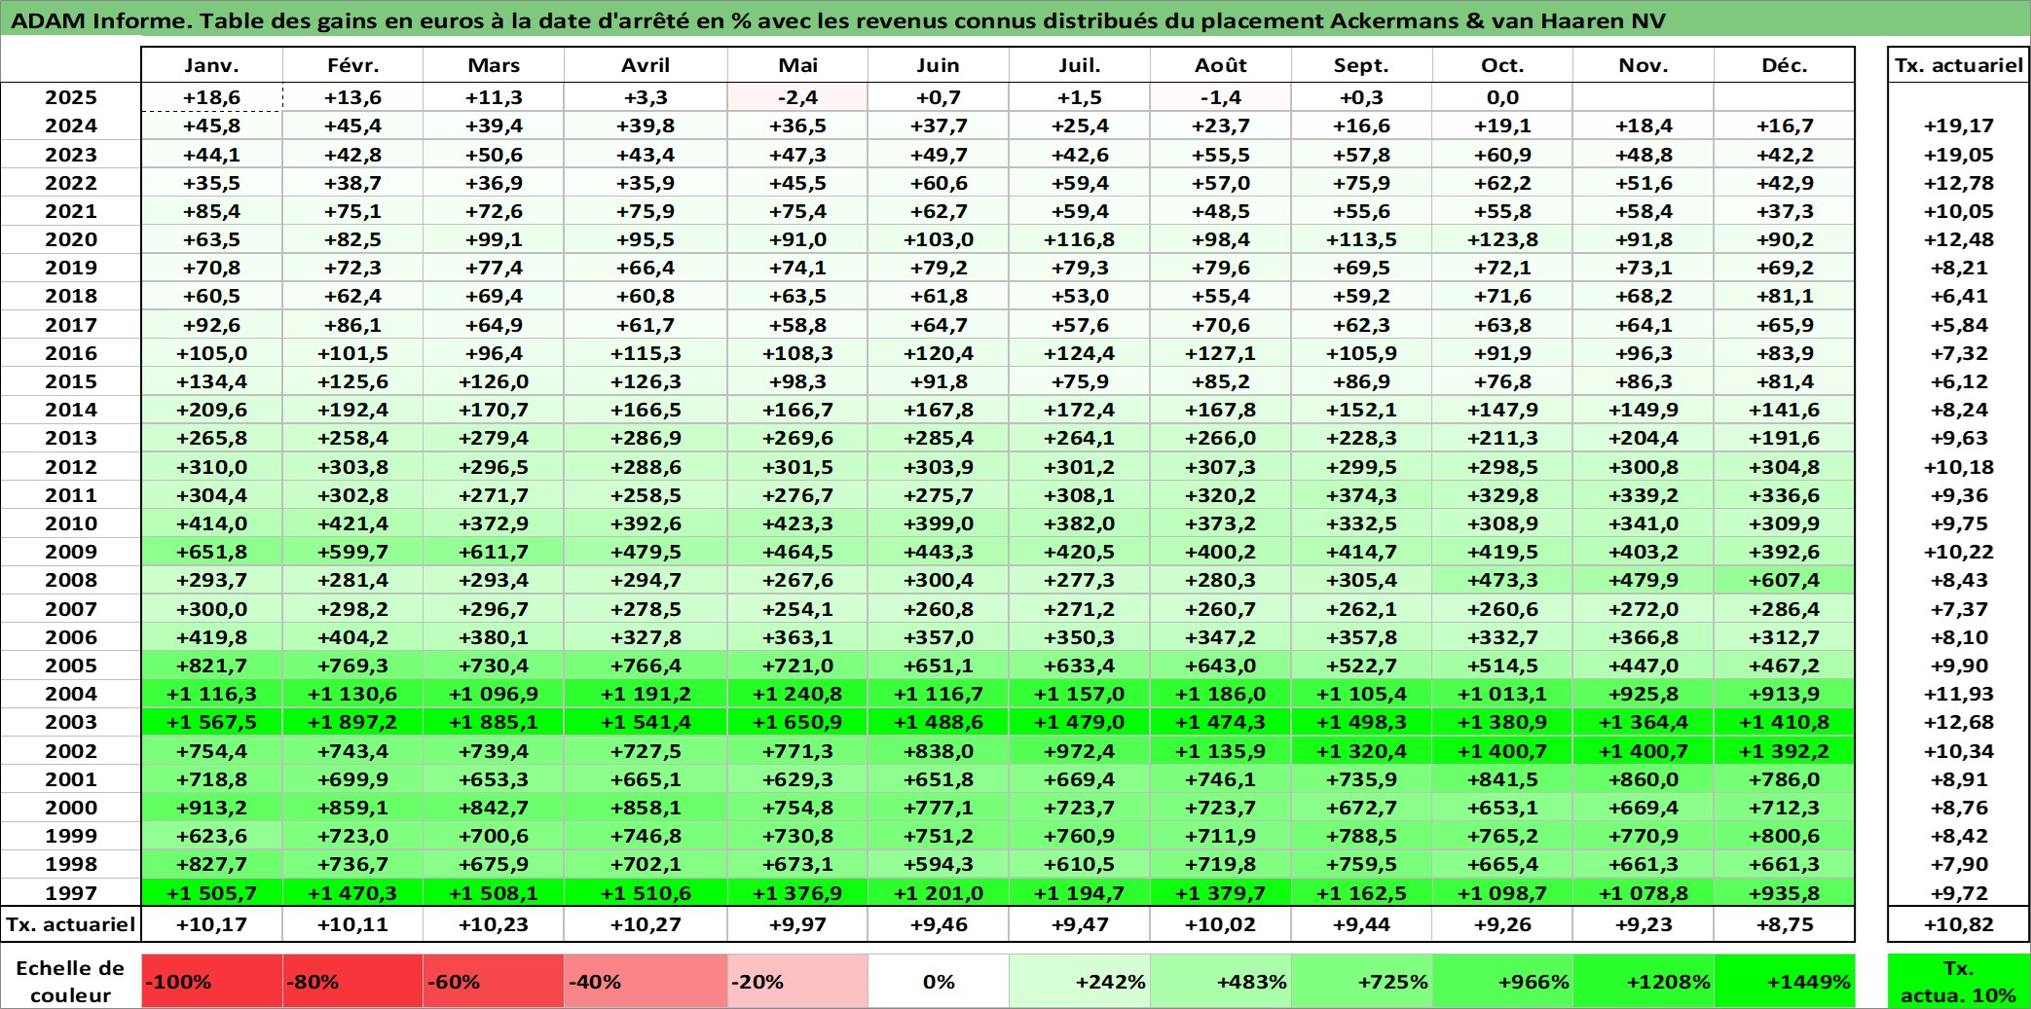Click the Juin column header
The height and width of the screenshot is (1009, 2031).
939,65
